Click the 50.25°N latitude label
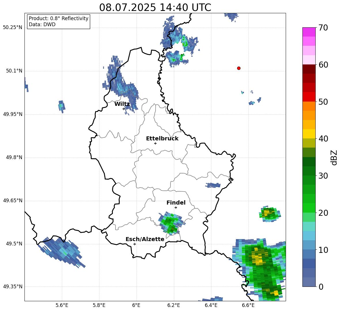The height and width of the screenshot is (311, 341). (13, 28)
